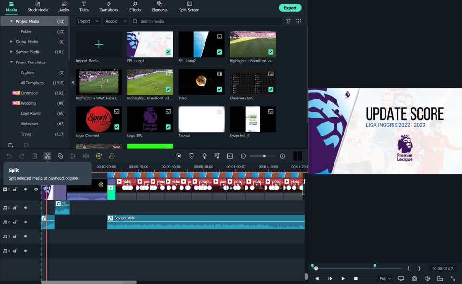Mute audio track 4 speaker
This screenshot has width=462, height=284.
(26, 251)
